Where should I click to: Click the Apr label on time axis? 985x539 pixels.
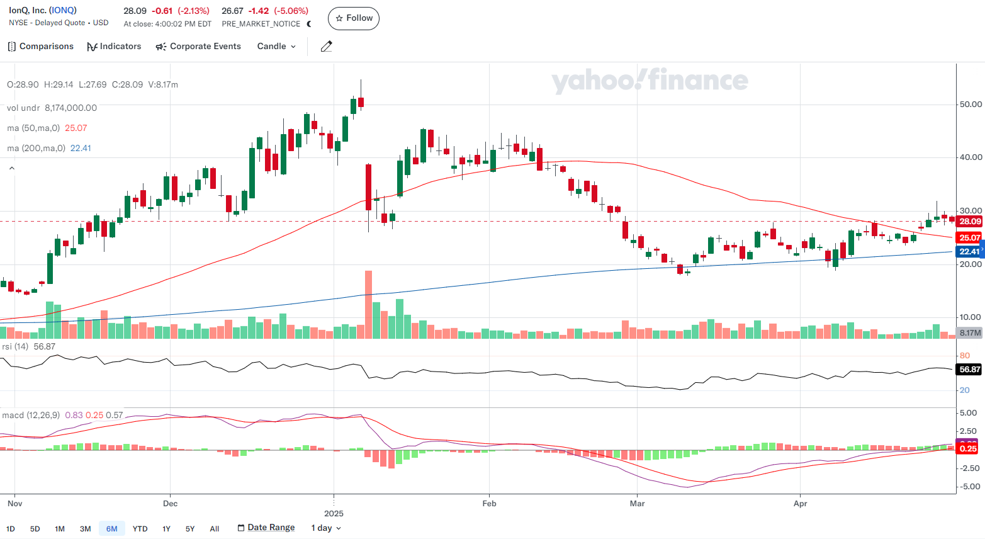pos(800,503)
